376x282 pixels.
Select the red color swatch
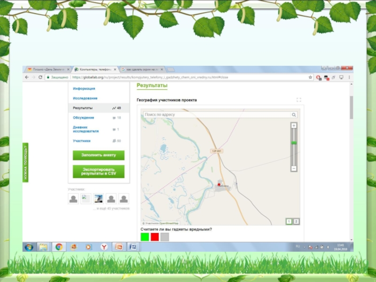tap(155, 237)
